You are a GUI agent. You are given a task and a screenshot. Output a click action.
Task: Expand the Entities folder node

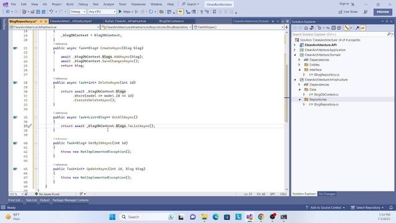coord(299,64)
